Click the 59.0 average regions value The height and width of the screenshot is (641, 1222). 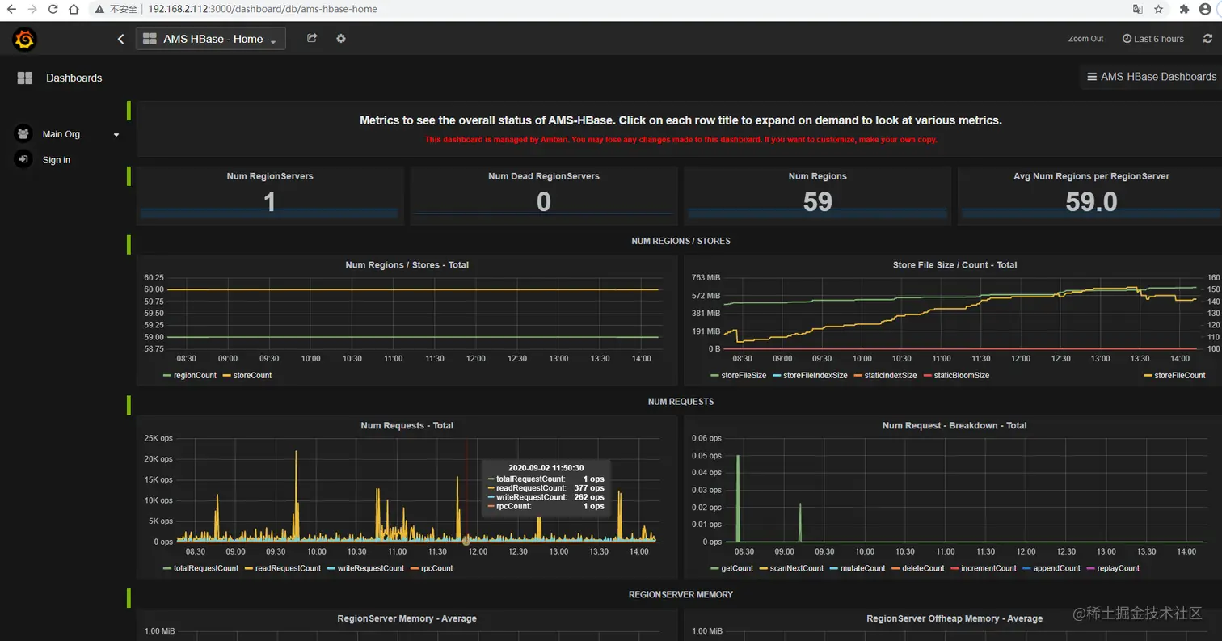tap(1091, 201)
